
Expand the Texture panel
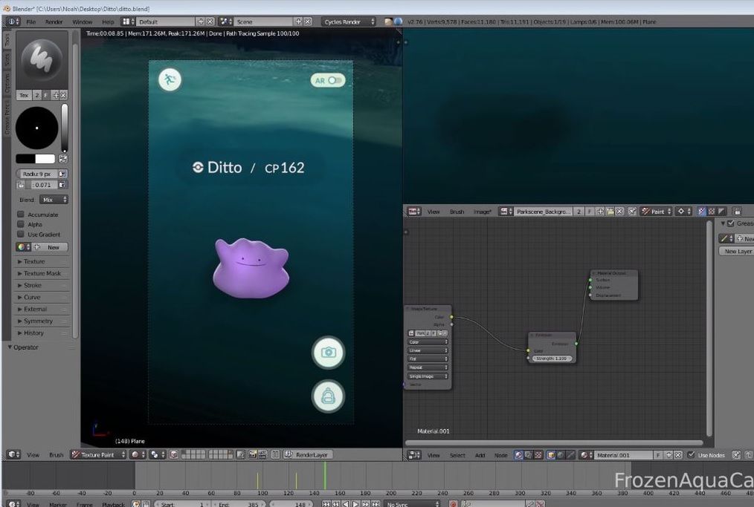point(42,261)
